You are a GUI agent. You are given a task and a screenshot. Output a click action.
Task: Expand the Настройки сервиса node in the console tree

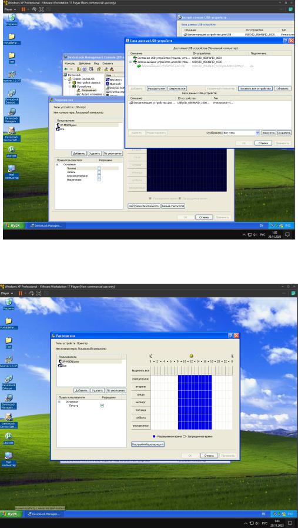[x=69, y=82]
